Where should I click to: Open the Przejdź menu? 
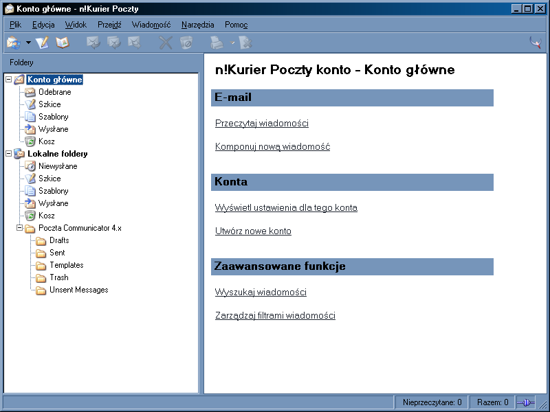(109, 25)
